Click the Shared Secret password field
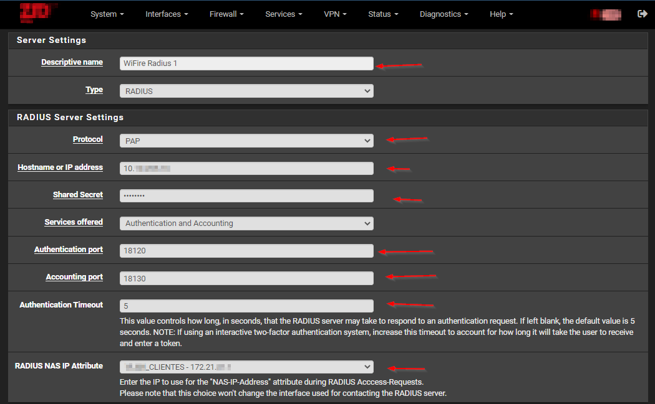This screenshot has height=404, width=655. pos(246,195)
